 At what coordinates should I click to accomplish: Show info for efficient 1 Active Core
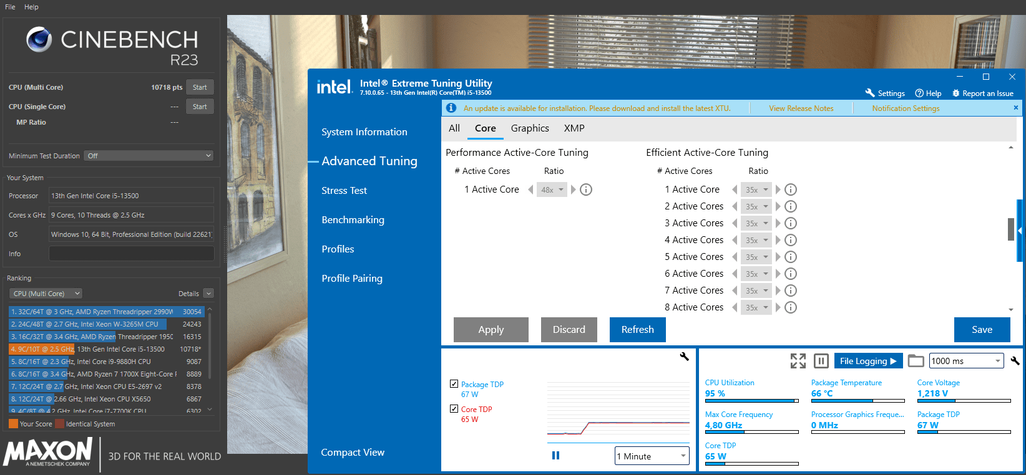click(791, 190)
